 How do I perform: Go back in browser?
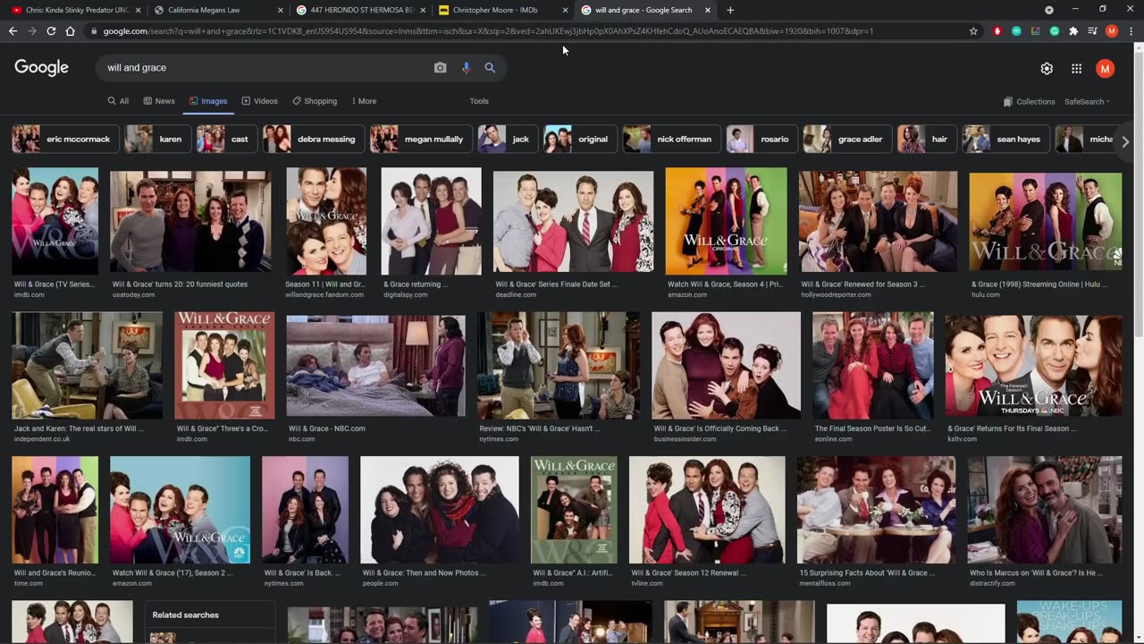(13, 31)
